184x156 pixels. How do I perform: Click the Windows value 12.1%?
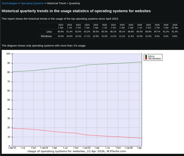122,36
